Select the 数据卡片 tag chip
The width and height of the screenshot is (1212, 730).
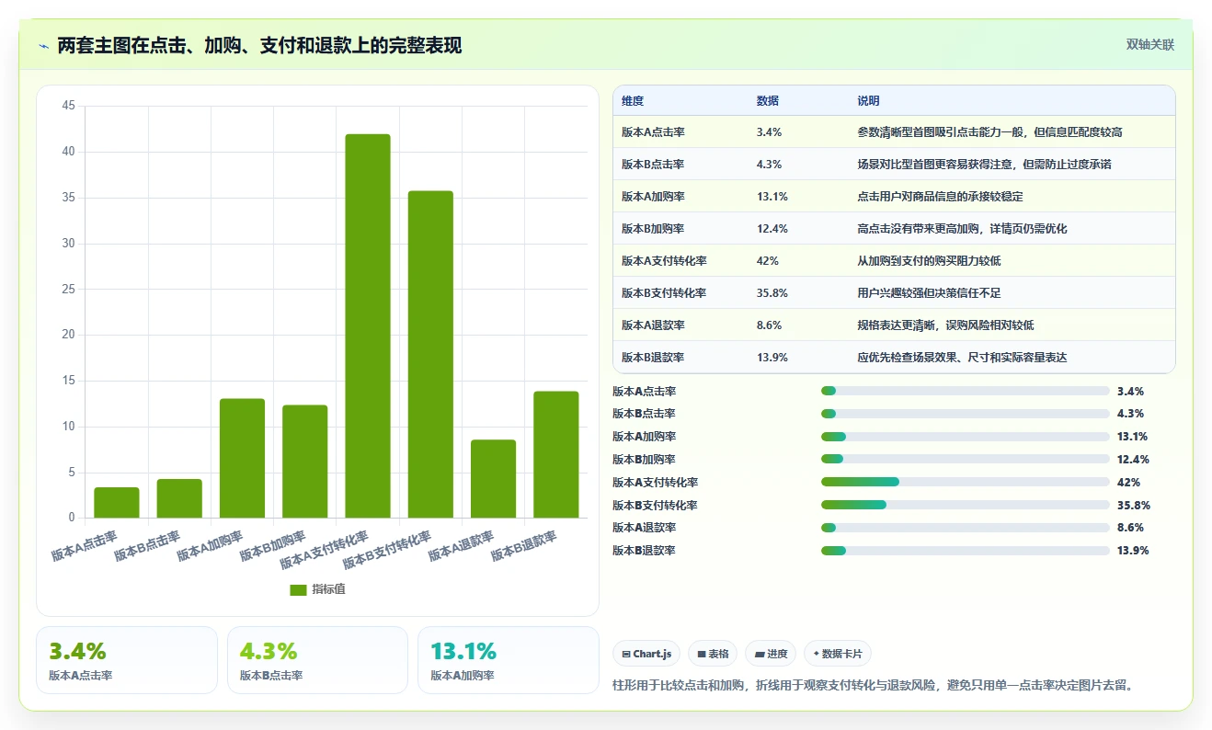click(x=837, y=654)
